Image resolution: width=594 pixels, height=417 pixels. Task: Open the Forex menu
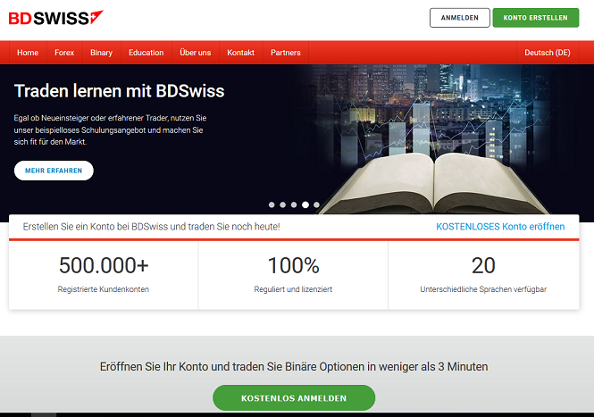64,53
